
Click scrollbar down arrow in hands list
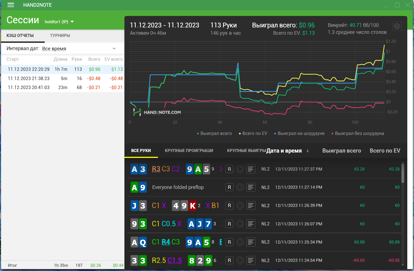pos(403,265)
